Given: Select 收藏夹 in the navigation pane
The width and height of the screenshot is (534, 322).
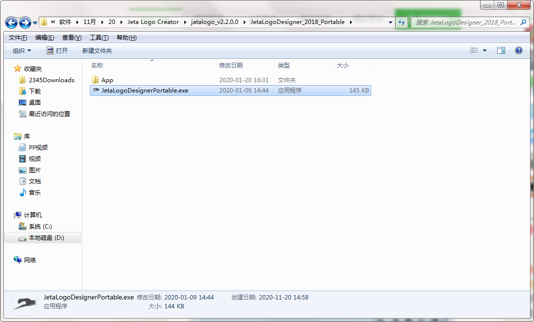Looking at the screenshot, I should coord(33,69).
